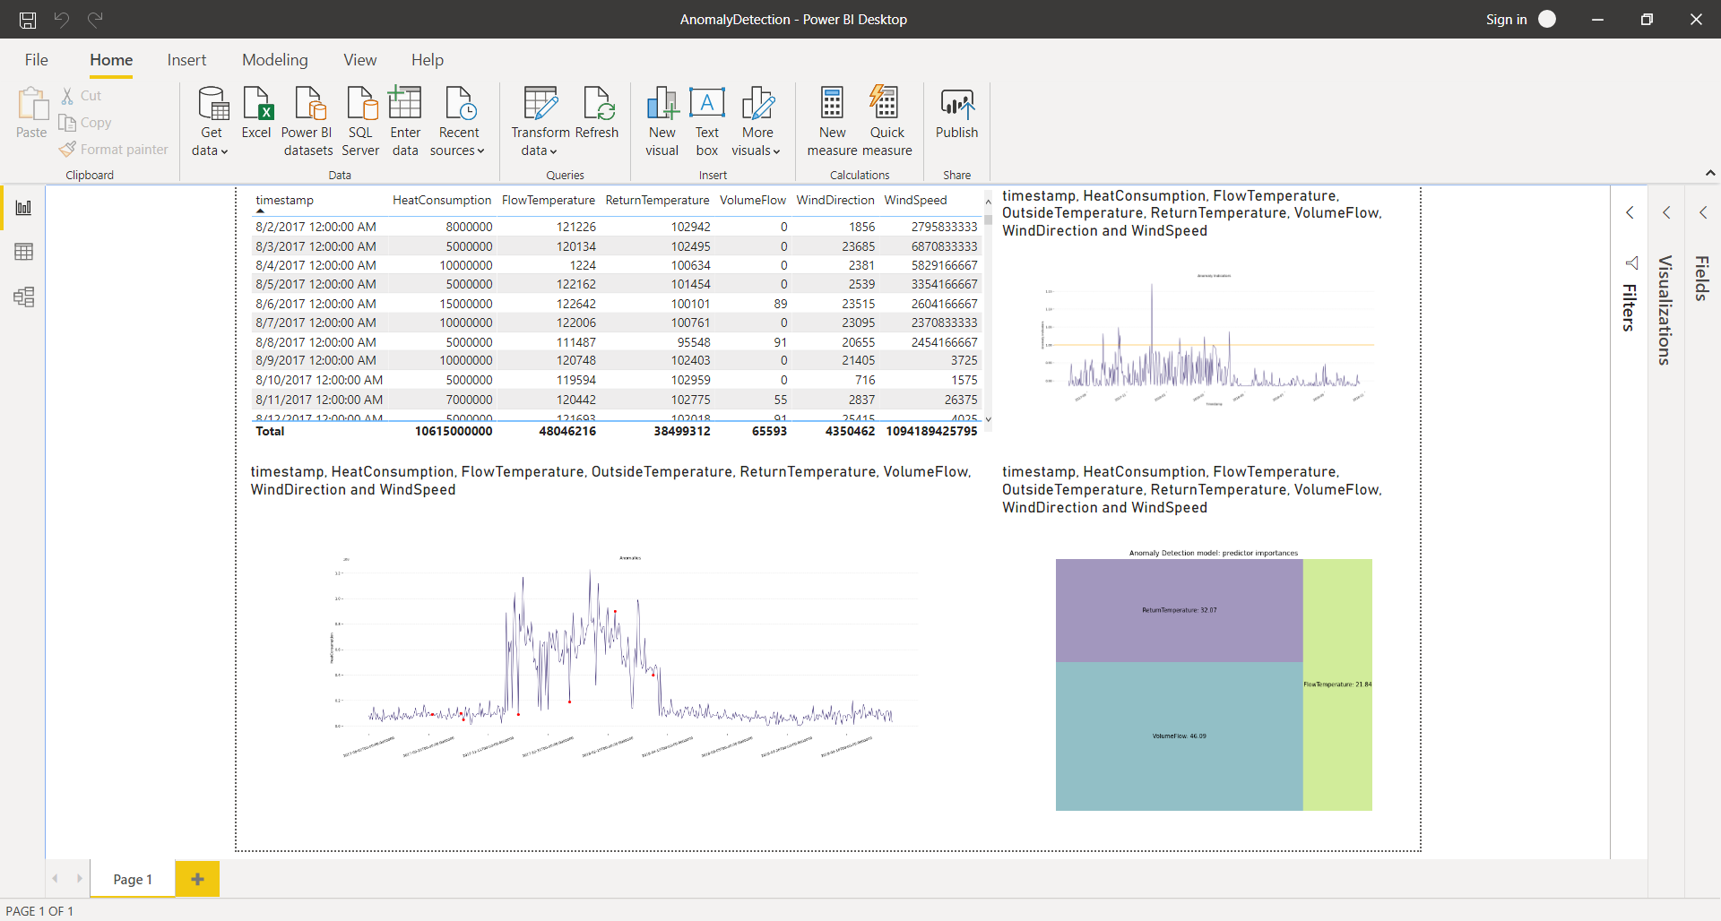The image size is (1721, 921).
Task: Click the Recent sources icon
Action: pyautogui.click(x=461, y=103)
